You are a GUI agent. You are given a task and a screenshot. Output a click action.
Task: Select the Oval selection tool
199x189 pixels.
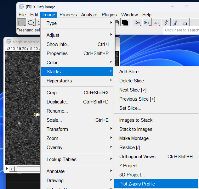click(x=31, y=23)
